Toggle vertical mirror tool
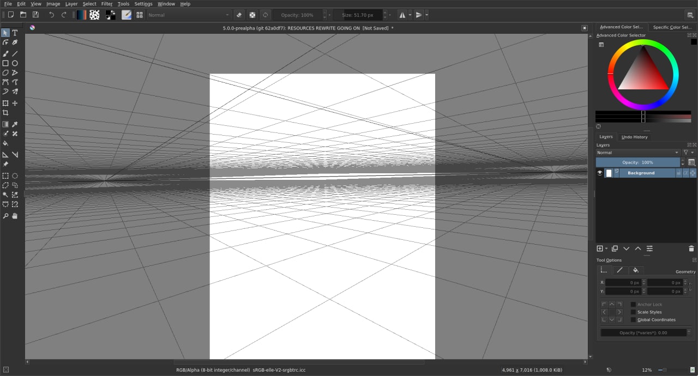This screenshot has width=698, height=376. pos(419,15)
